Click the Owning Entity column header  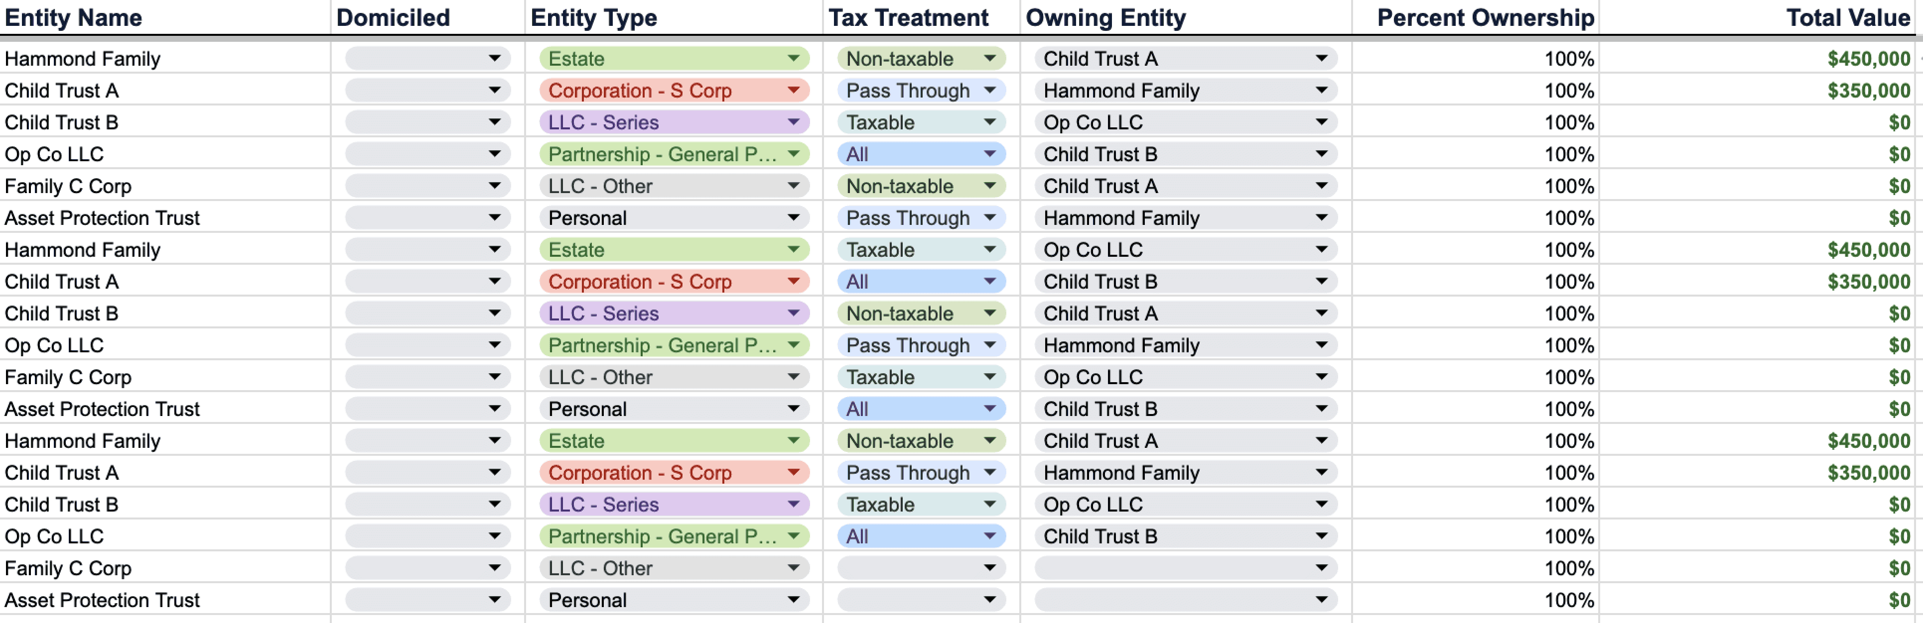pyautogui.click(x=1105, y=17)
